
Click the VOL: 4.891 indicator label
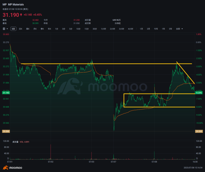coord(24,142)
